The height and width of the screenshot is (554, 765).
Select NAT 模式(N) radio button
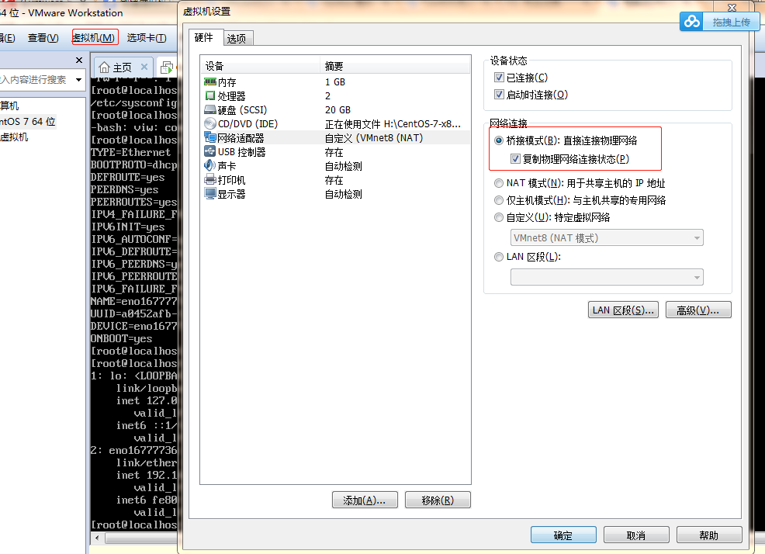[x=499, y=183]
